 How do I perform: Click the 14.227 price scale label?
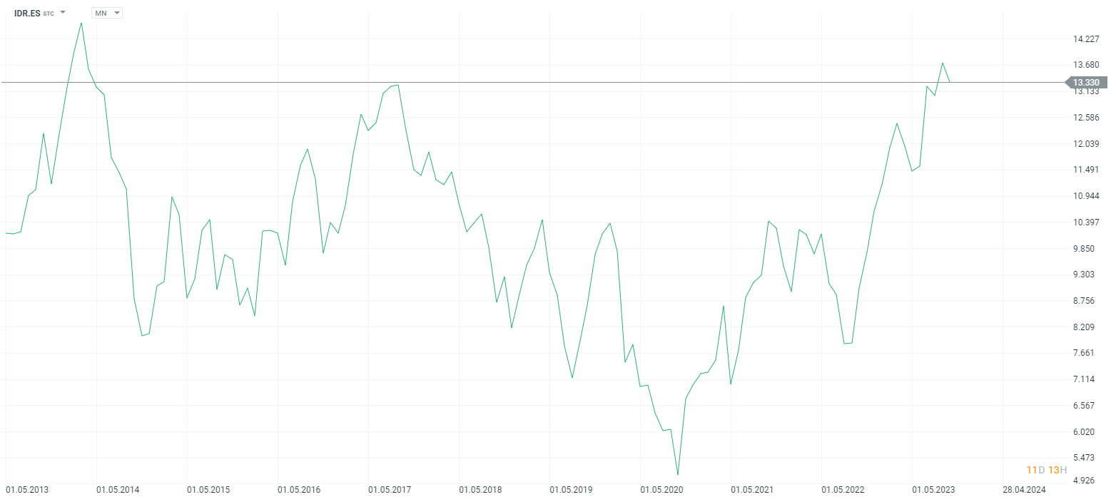[x=1087, y=39]
